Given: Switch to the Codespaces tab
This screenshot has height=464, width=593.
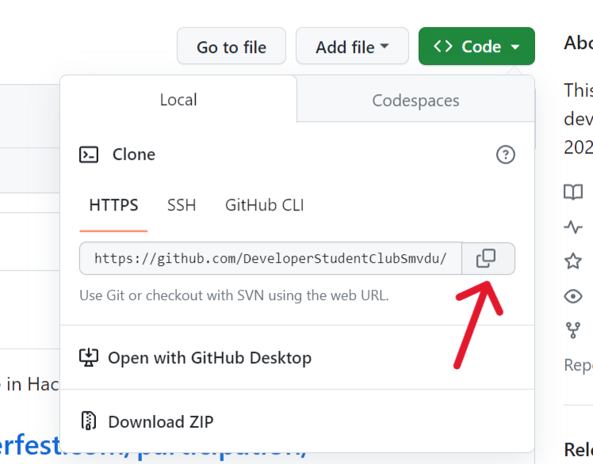Looking at the screenshot, I should pos(415,101).
